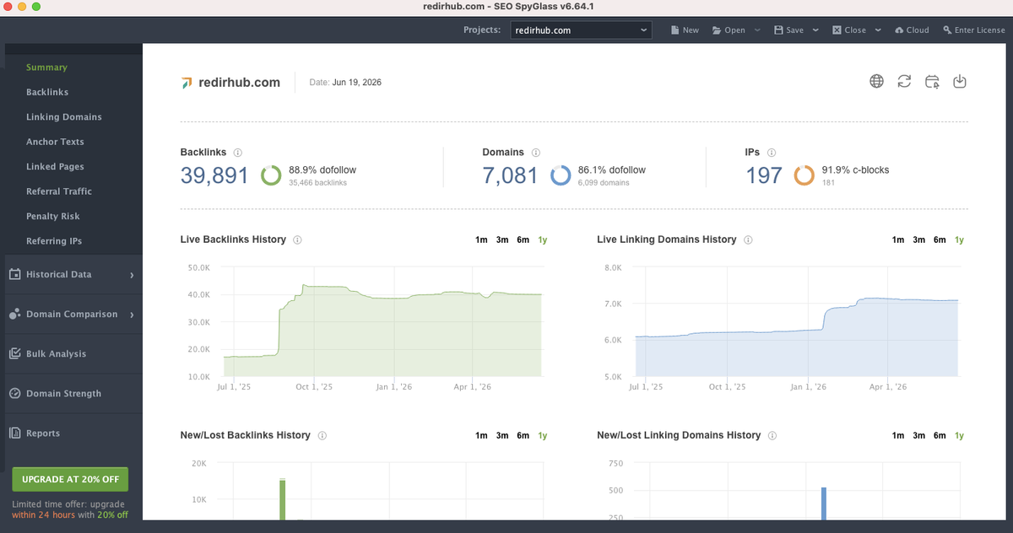Click the info icon beside Domains
The image size is (1013, 533).
(x=536, y=153)
